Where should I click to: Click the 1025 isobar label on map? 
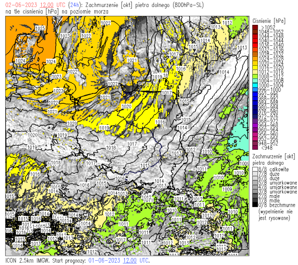[x=40, y=28]
